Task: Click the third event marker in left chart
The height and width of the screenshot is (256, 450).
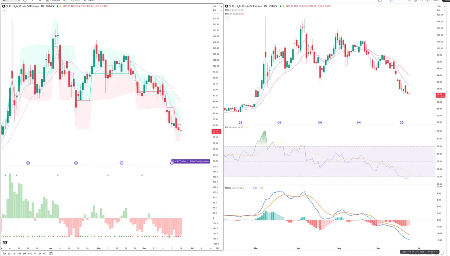Action: 121,163
